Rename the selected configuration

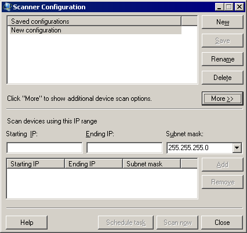click(x=223, y=59)
